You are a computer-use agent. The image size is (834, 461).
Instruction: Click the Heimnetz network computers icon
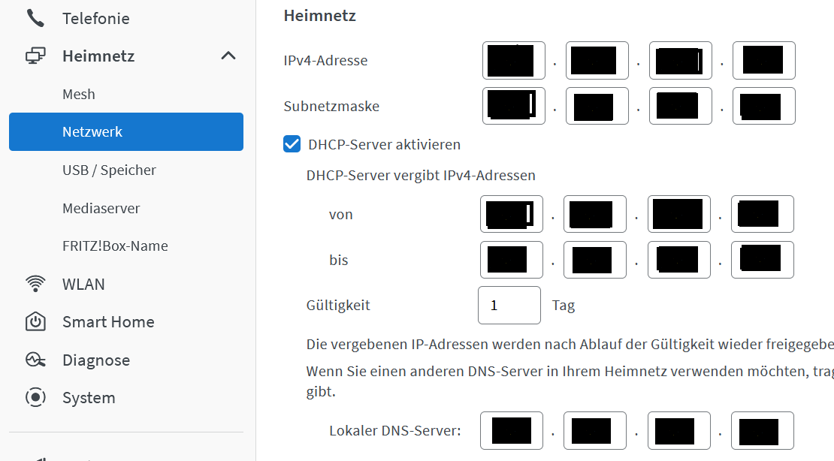pos(35,56)
